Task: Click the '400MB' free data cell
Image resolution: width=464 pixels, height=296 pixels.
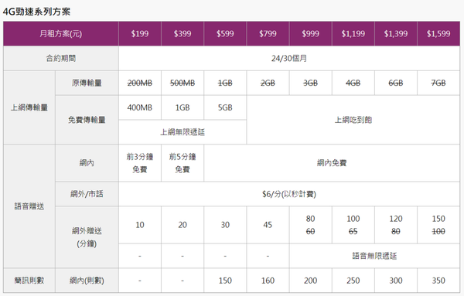Action: [140, 107]
